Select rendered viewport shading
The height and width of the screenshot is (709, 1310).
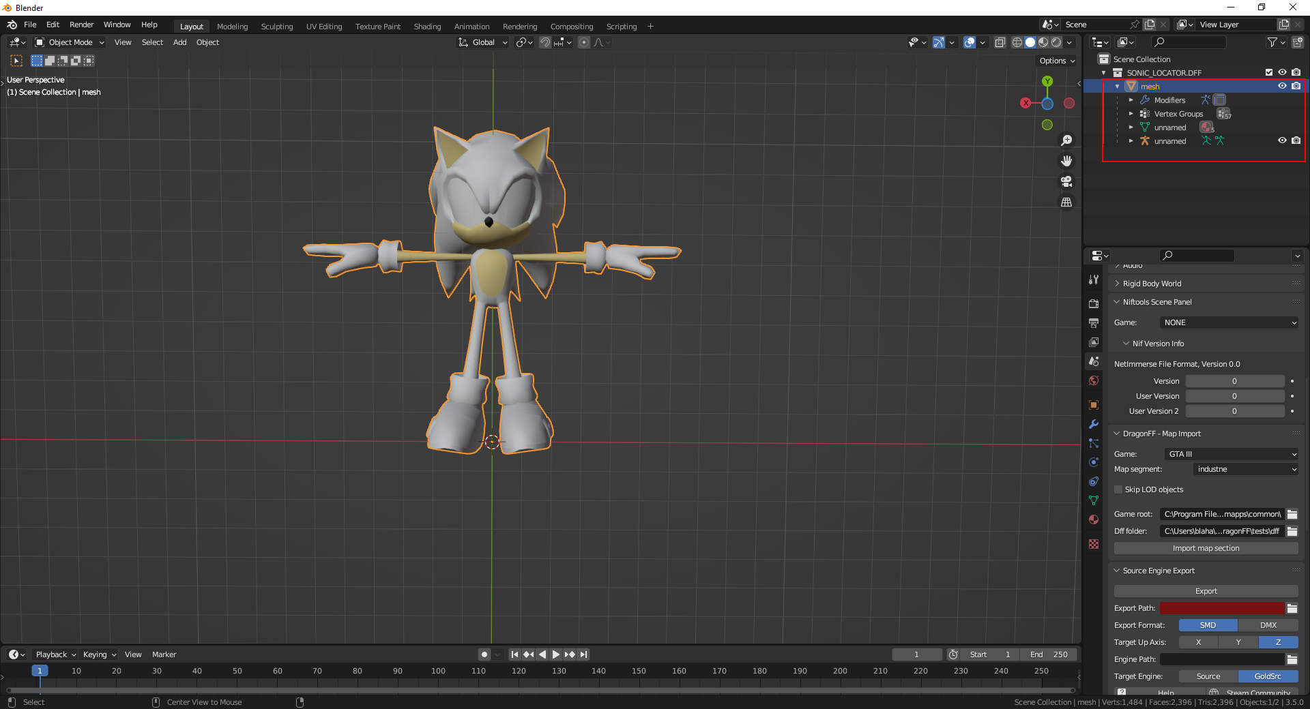click(1056, 42)
